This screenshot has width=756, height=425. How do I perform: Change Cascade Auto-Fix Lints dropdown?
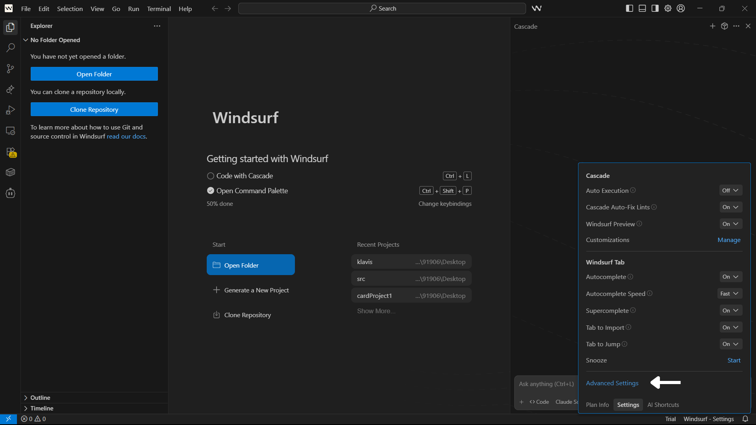(x=731, y=207)
